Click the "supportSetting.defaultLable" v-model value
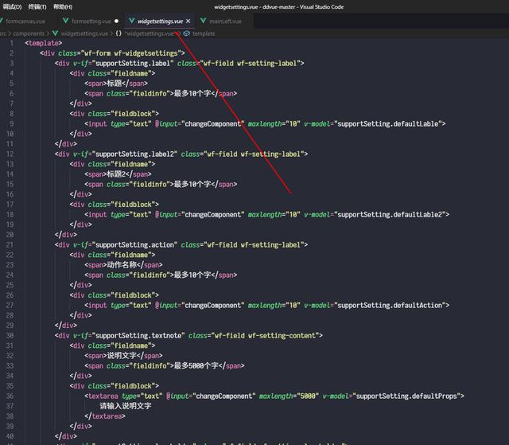This screenshot has width=509, height=445. 387,123
